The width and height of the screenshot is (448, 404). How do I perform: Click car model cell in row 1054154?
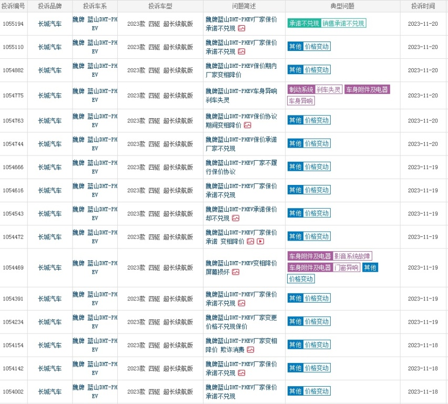(x=160, y=345)
